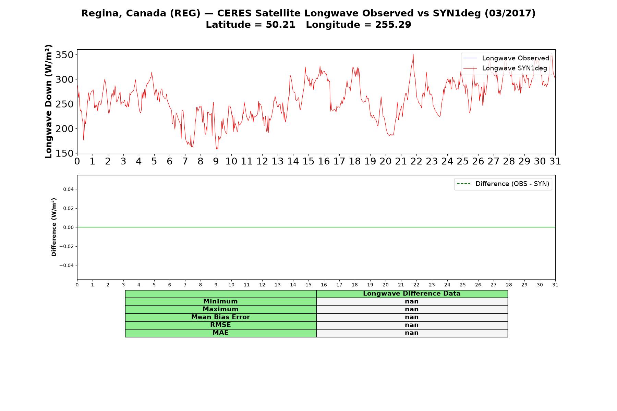The width and height of the screenshot is (617, 411).
Task: Click the red line swatch in legend
Action: click(x=470, y=68)
